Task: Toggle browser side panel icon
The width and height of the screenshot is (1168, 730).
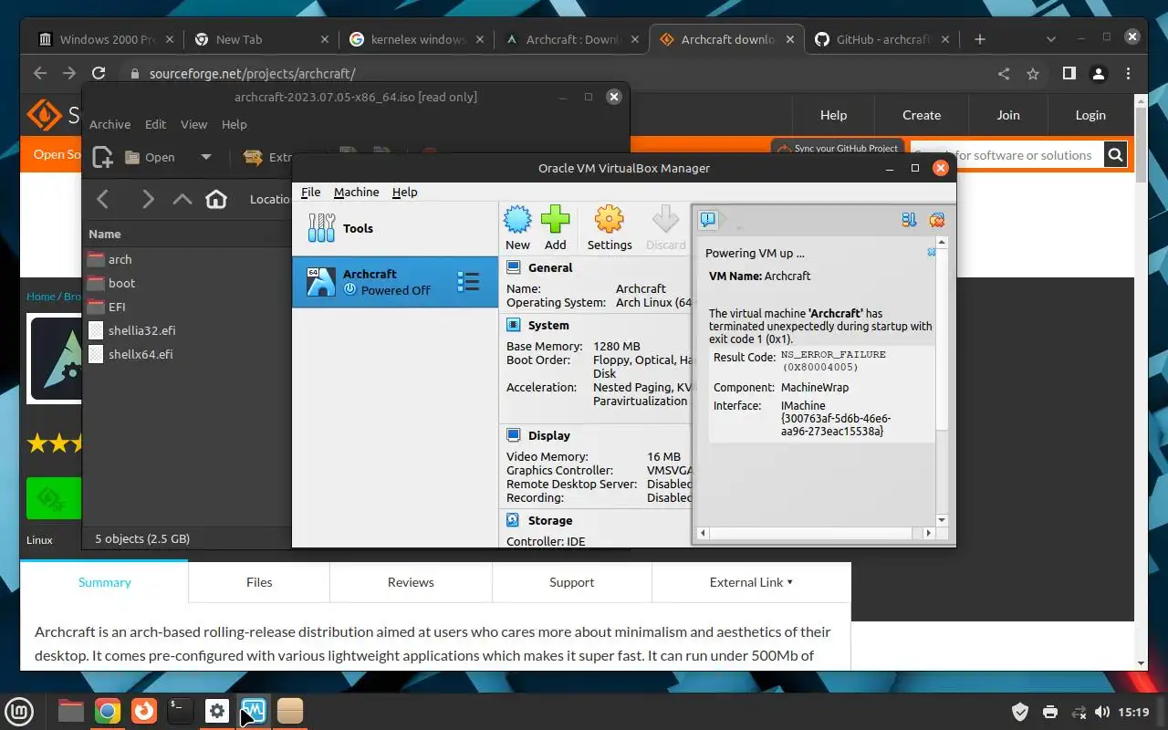Action: (1069, 74)
